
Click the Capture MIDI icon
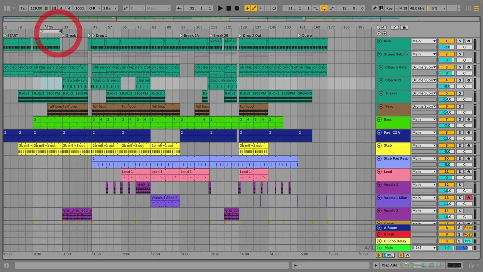[x=268, y=8]
